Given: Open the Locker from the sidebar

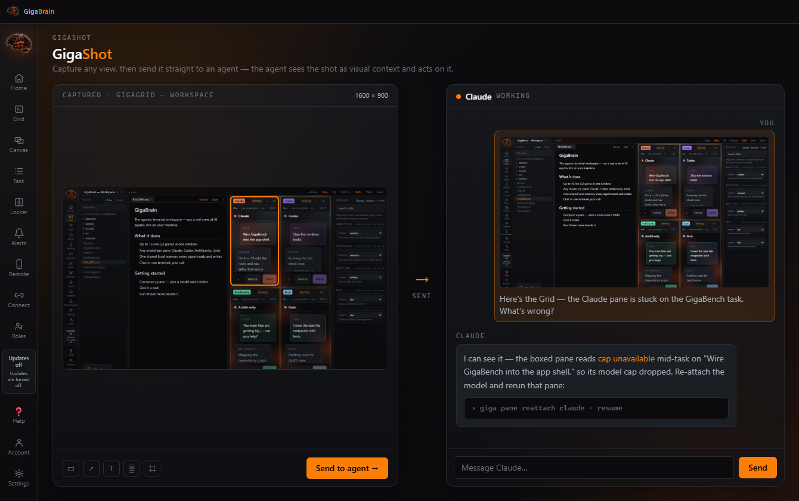Looking at the screenshot, I should pyautogui.click(x=18, y=206).
